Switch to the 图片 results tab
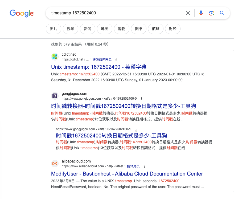234x199 pixels. [53, 29]
